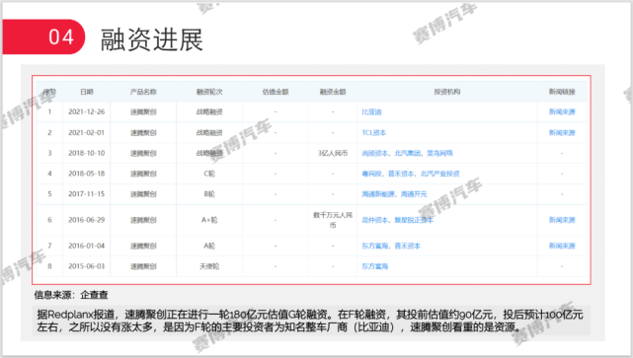Select the date cell 2016-06-29
This screenshot has height=358, width=633.
point(86,220)
